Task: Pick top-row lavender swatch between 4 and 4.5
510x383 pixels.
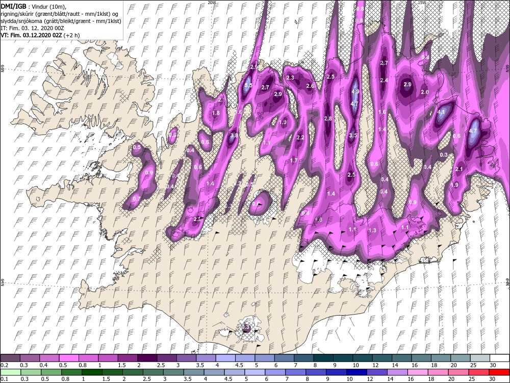Action: pyautogui.click(x=225, y=358)
